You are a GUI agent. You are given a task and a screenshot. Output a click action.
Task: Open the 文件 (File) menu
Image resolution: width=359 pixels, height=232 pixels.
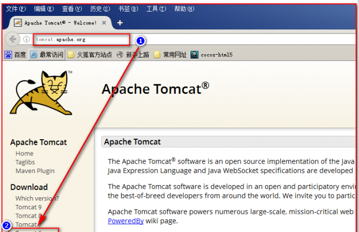point(16,9)
